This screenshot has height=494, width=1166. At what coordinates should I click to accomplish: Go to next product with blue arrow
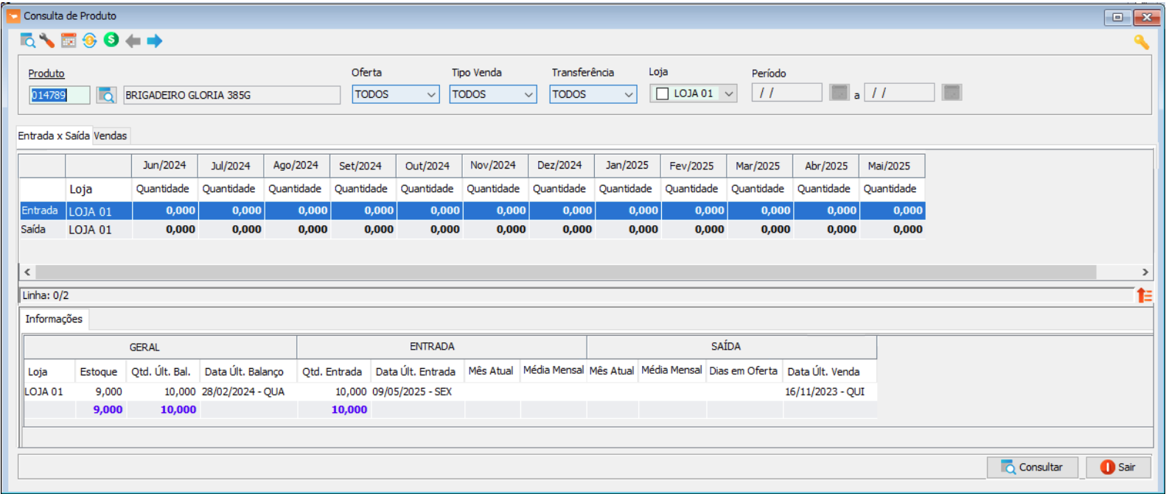pos(155,41)
